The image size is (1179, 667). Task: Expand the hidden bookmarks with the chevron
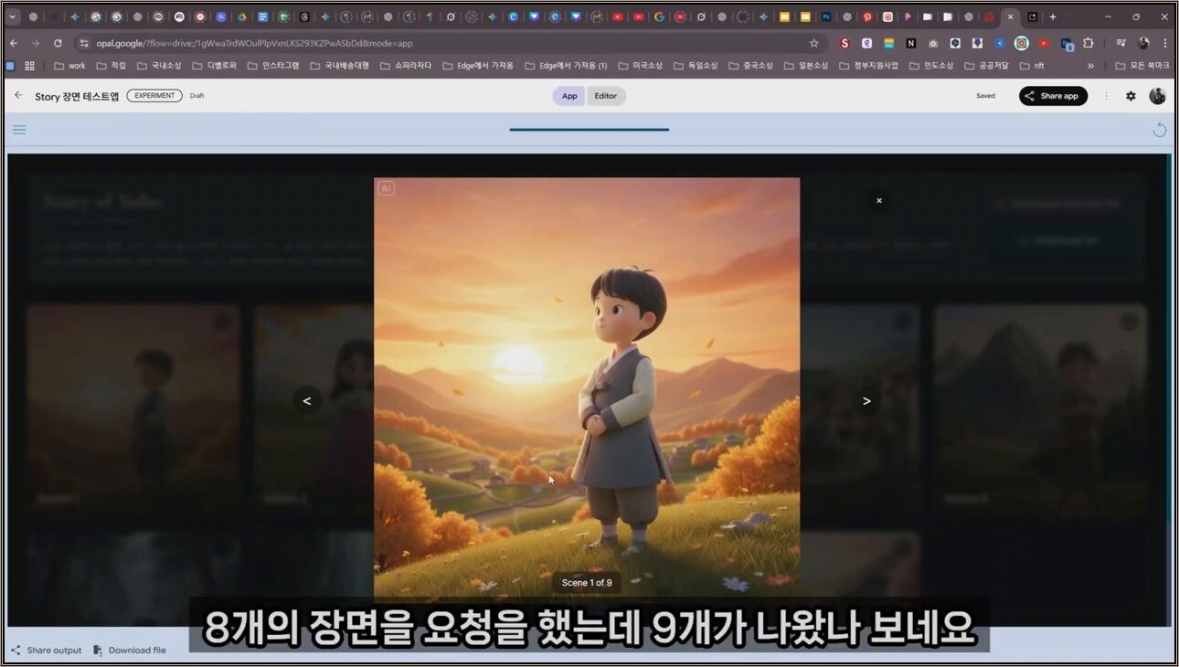pyautogui.click(x=1090, y=66)
